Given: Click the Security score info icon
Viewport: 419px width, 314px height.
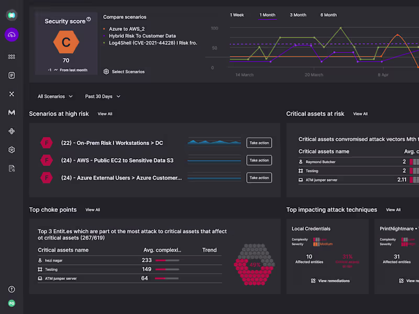Looking at the screenshot, I should [x=89, y=19].
